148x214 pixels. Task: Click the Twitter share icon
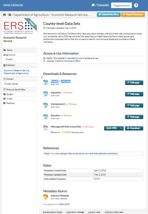[4, 99]
